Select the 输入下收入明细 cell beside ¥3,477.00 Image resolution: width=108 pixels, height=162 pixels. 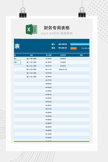click(x=31, y=66)
